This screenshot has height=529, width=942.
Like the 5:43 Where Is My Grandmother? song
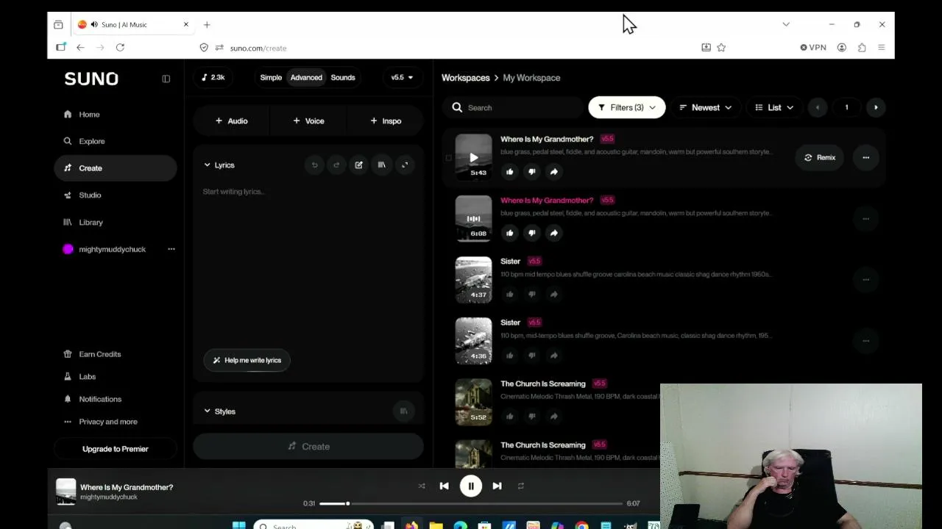click(x=509, y=172)
